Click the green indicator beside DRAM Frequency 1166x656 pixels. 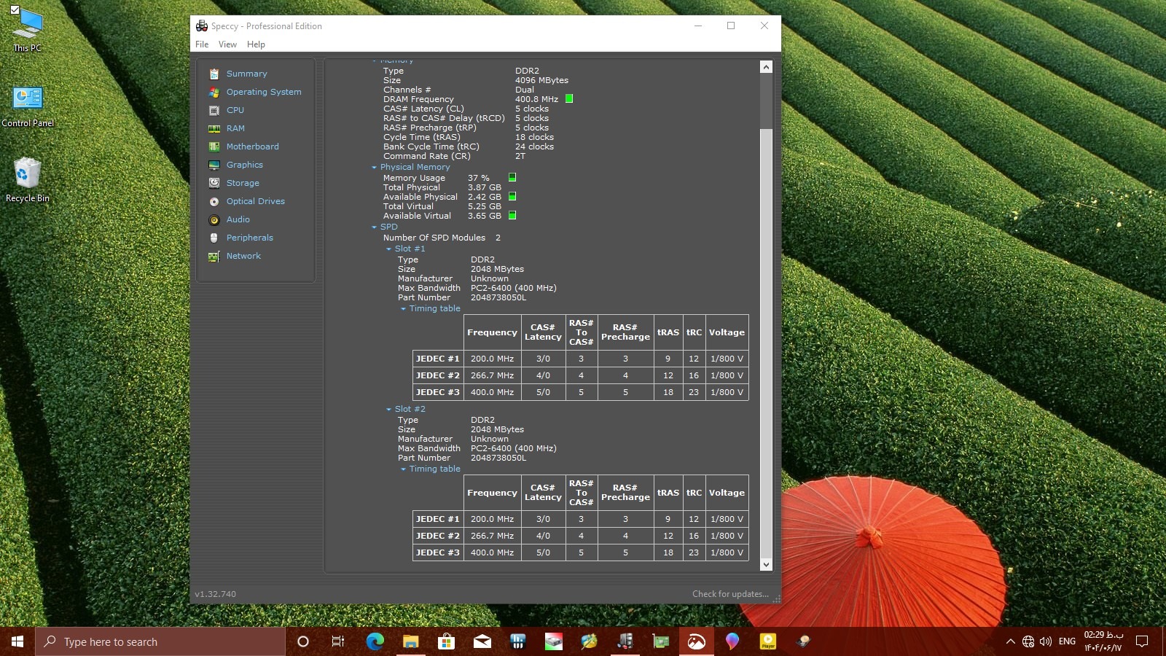click(569, 99)
